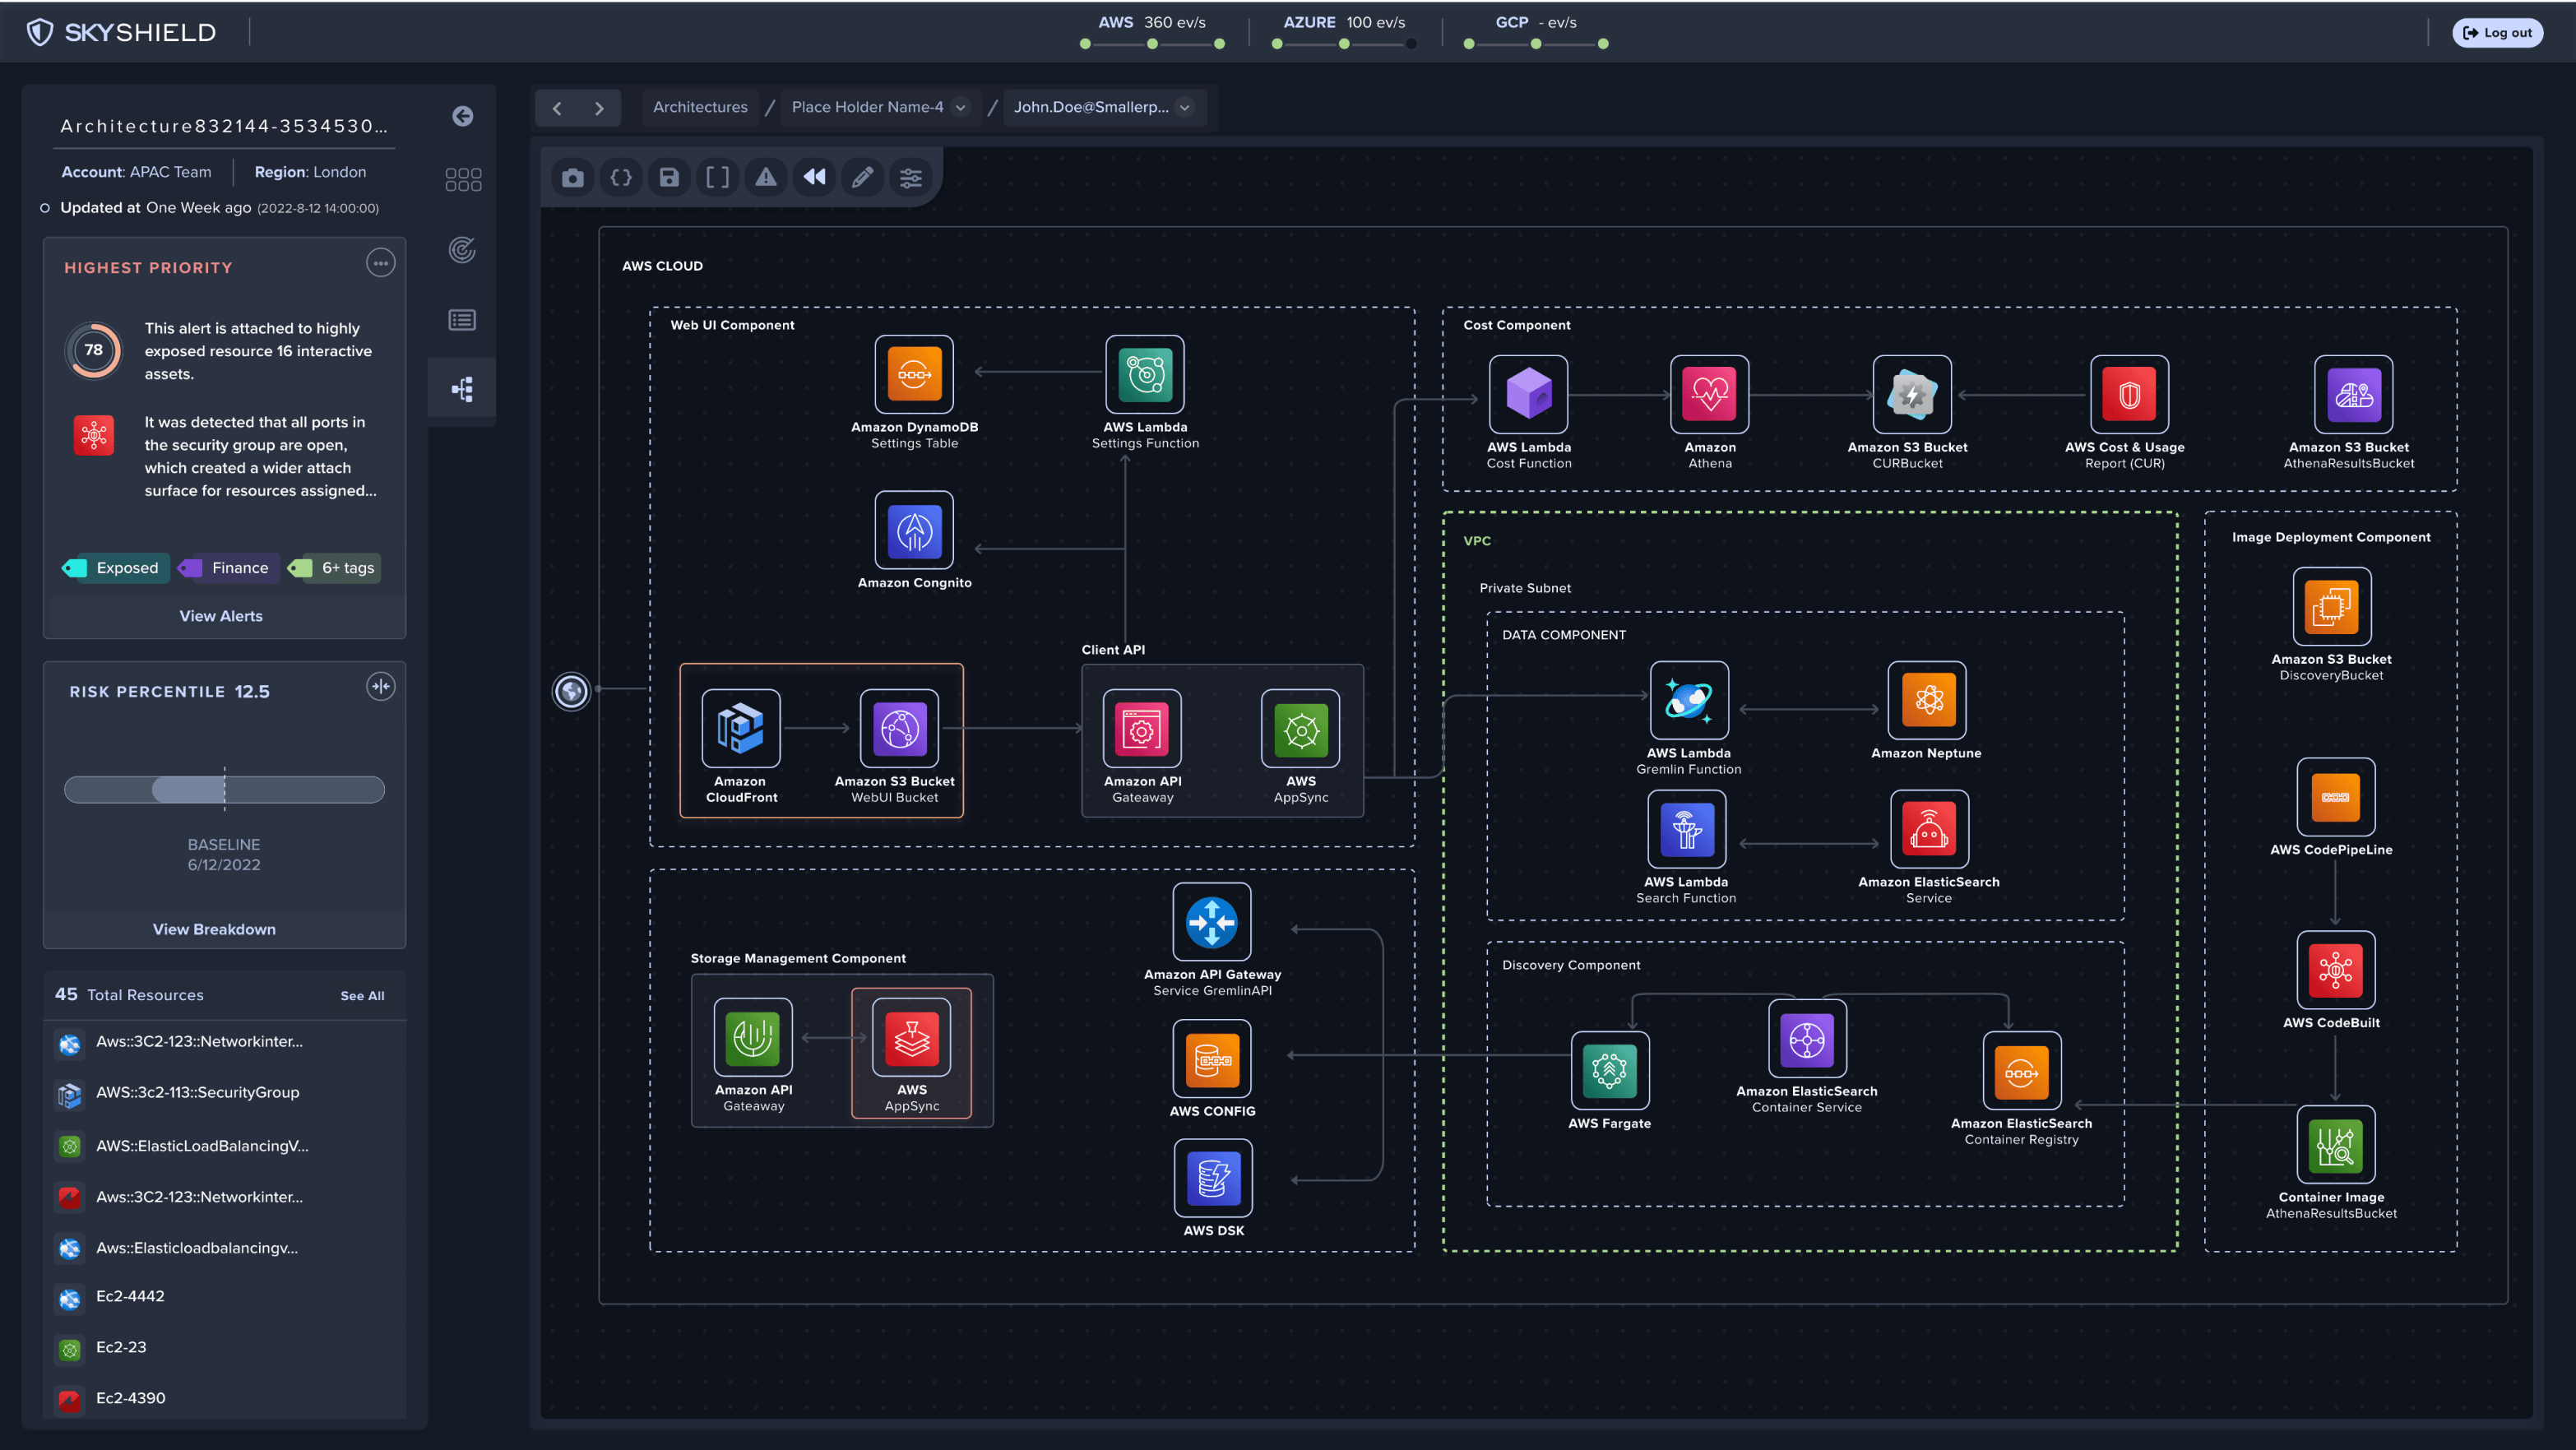
Task: Toggle the Finance tag filter
Action: coord(227,567)
